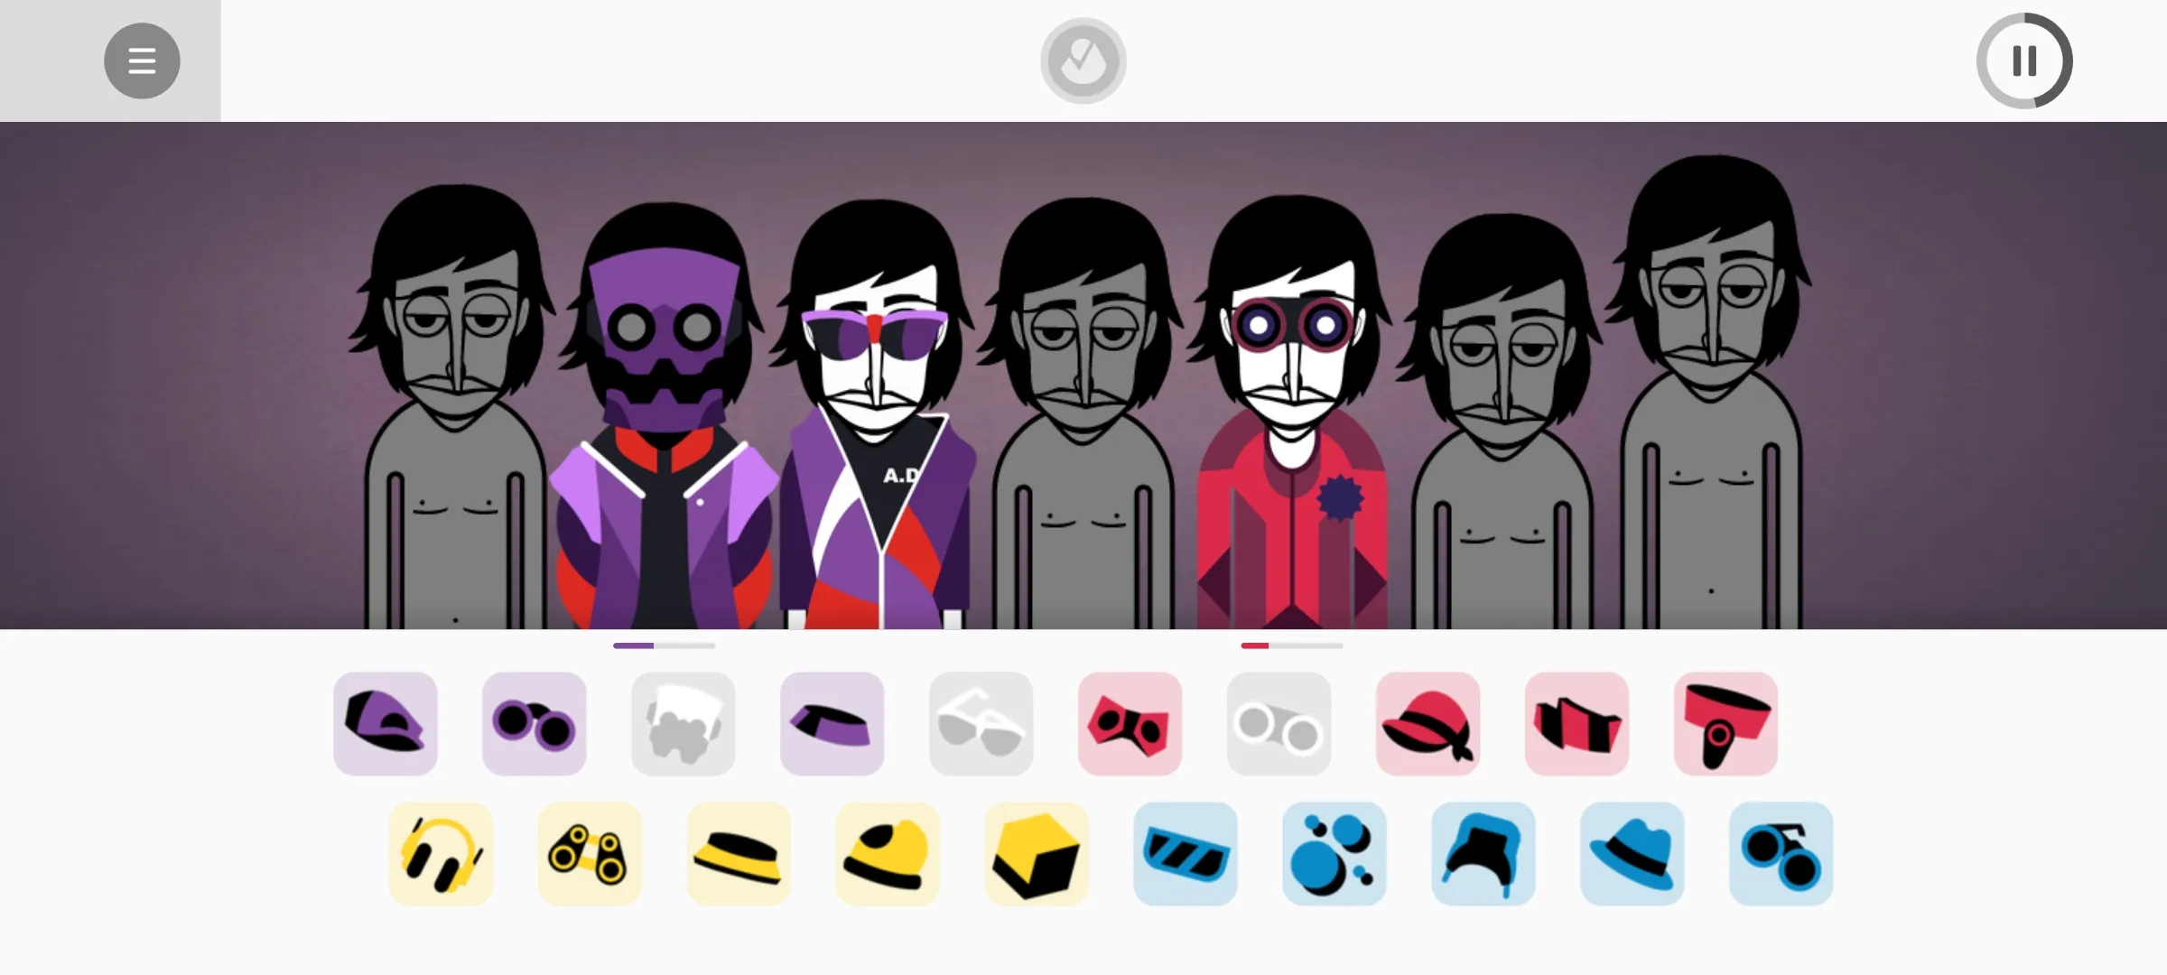Choose the purple visor icon
Screen dimensions: 2167x975
tap(832, 723)
